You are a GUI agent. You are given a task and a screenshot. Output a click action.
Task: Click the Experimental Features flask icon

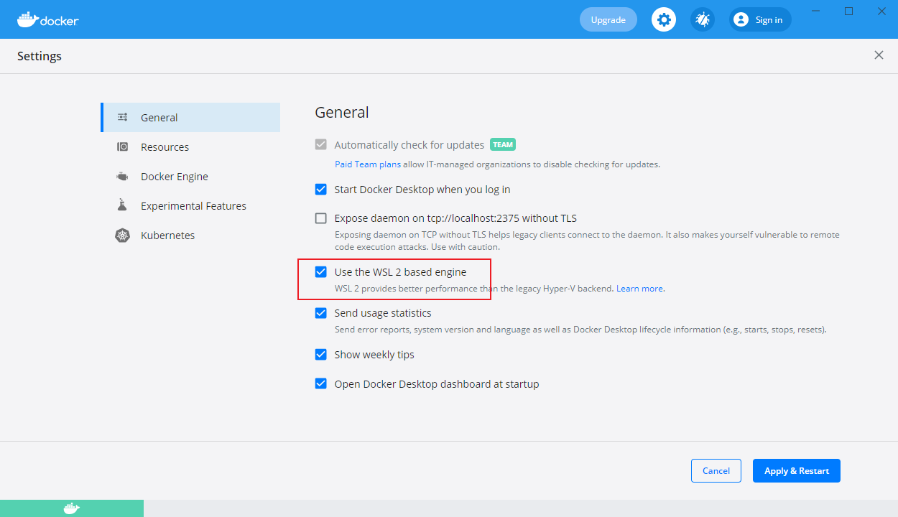[123, 206]
